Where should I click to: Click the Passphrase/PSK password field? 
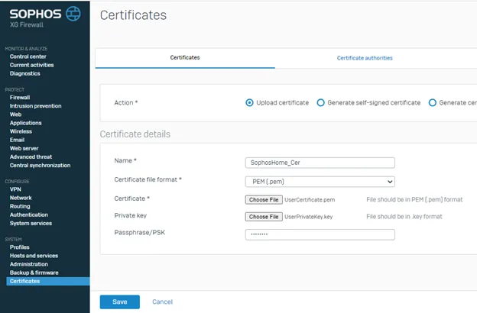tap(320, 234)
